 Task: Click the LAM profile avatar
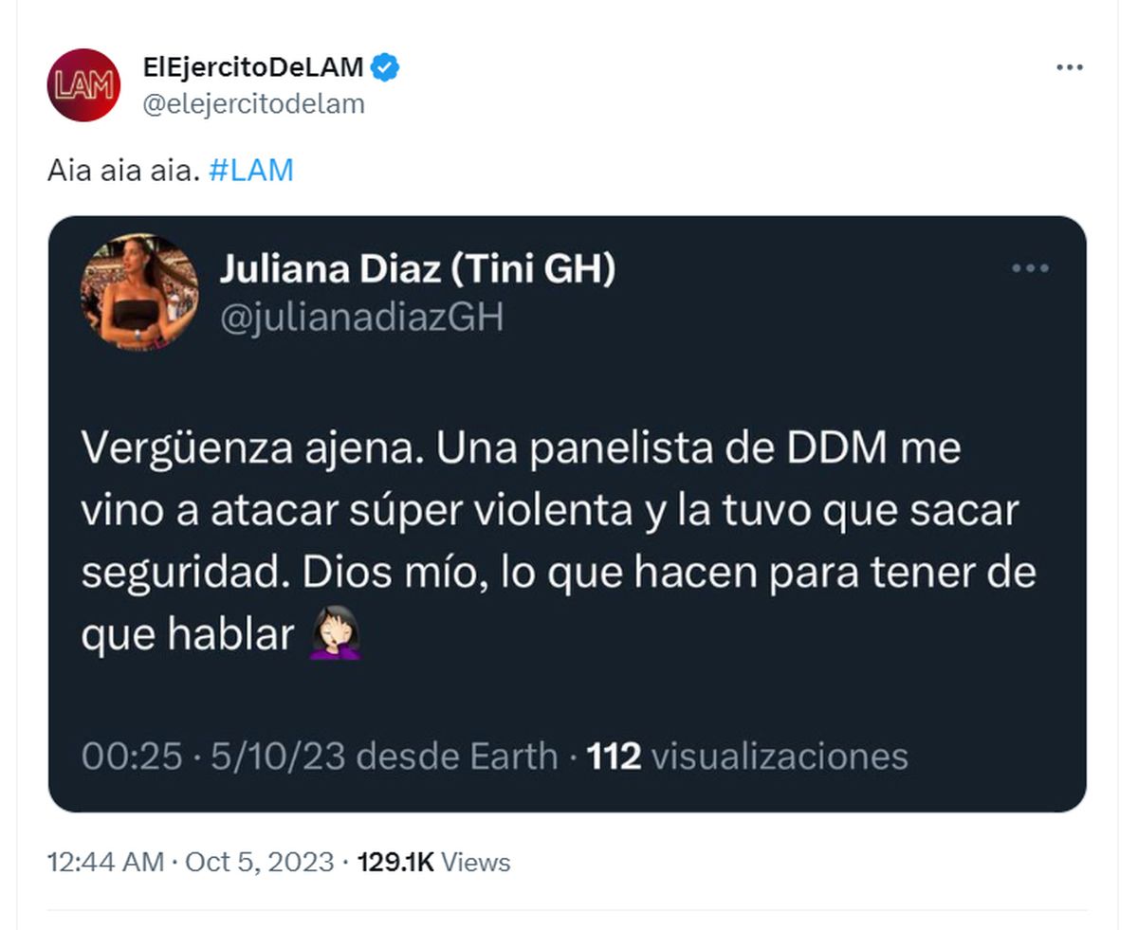[x=83, y=85]
